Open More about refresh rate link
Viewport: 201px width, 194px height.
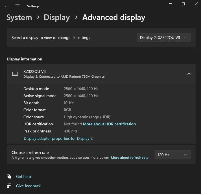130,158
